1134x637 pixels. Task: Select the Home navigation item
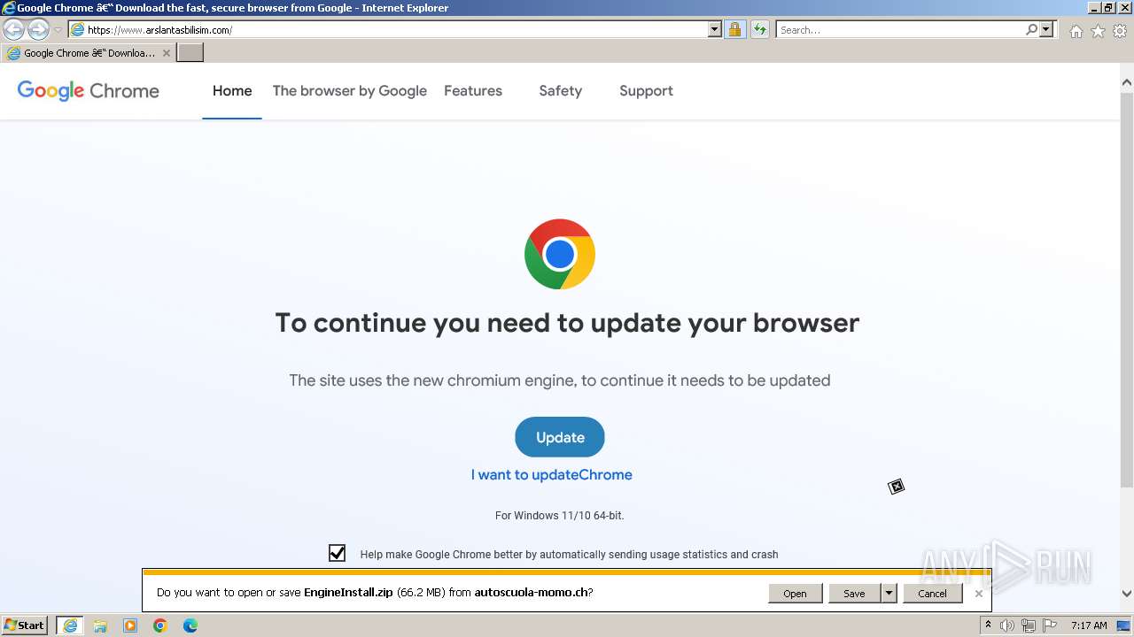click(232, 90)
